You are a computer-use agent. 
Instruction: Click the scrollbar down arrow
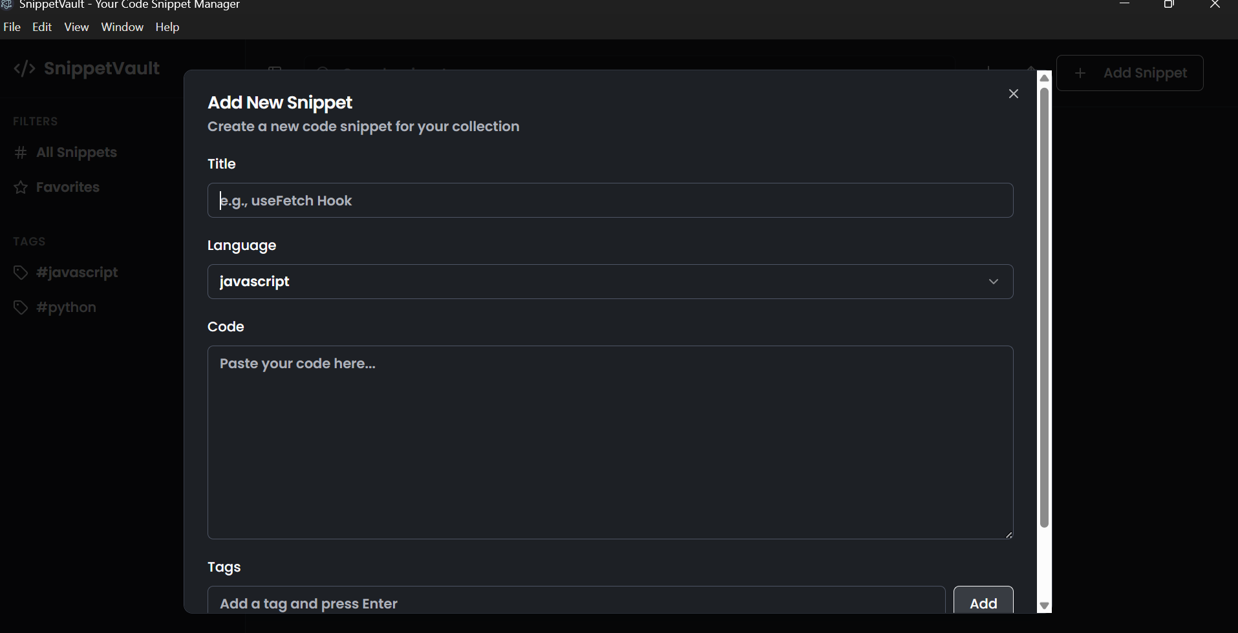(1044, 606)
